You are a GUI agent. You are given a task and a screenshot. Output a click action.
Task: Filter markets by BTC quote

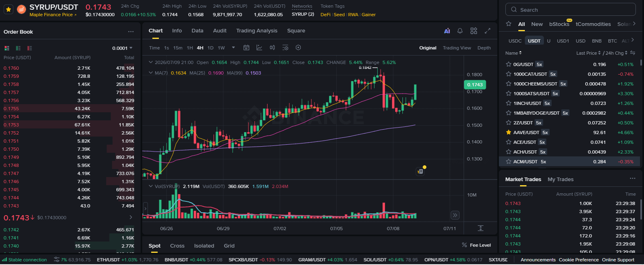[612, 41]
